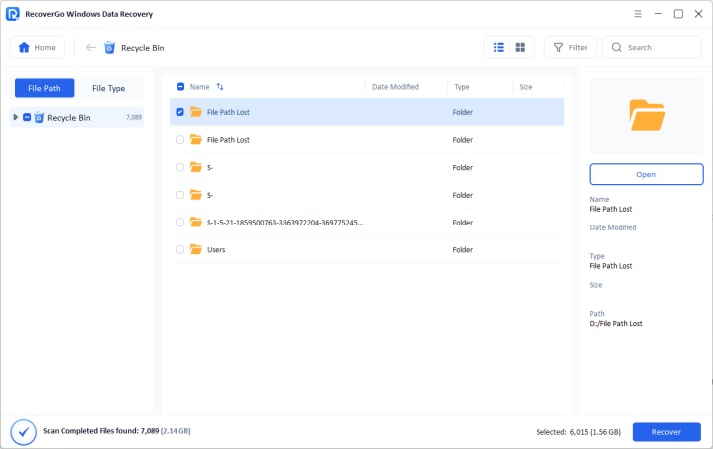Screen dimensions: 713x449
Task: Check the second S- folder checkbox
Action: 180,195
